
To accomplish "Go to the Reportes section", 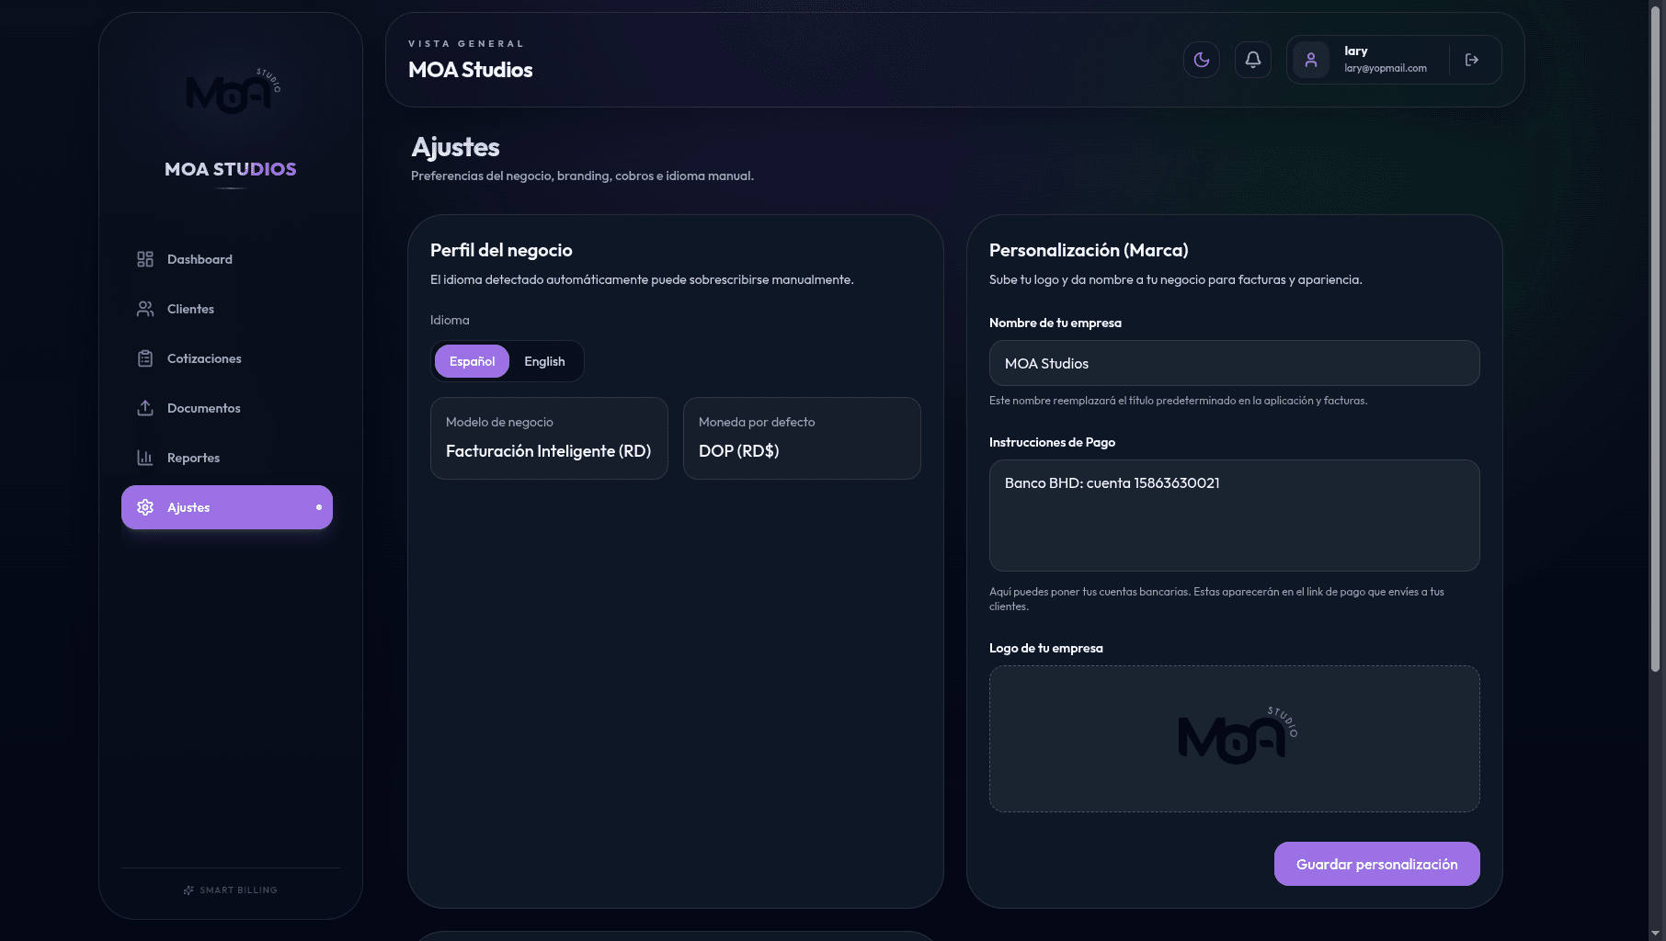I will [193, 458].
